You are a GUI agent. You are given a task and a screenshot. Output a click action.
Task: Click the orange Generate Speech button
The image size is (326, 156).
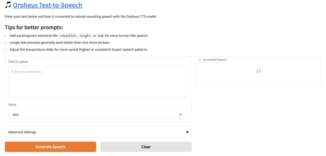pos(50,147)
